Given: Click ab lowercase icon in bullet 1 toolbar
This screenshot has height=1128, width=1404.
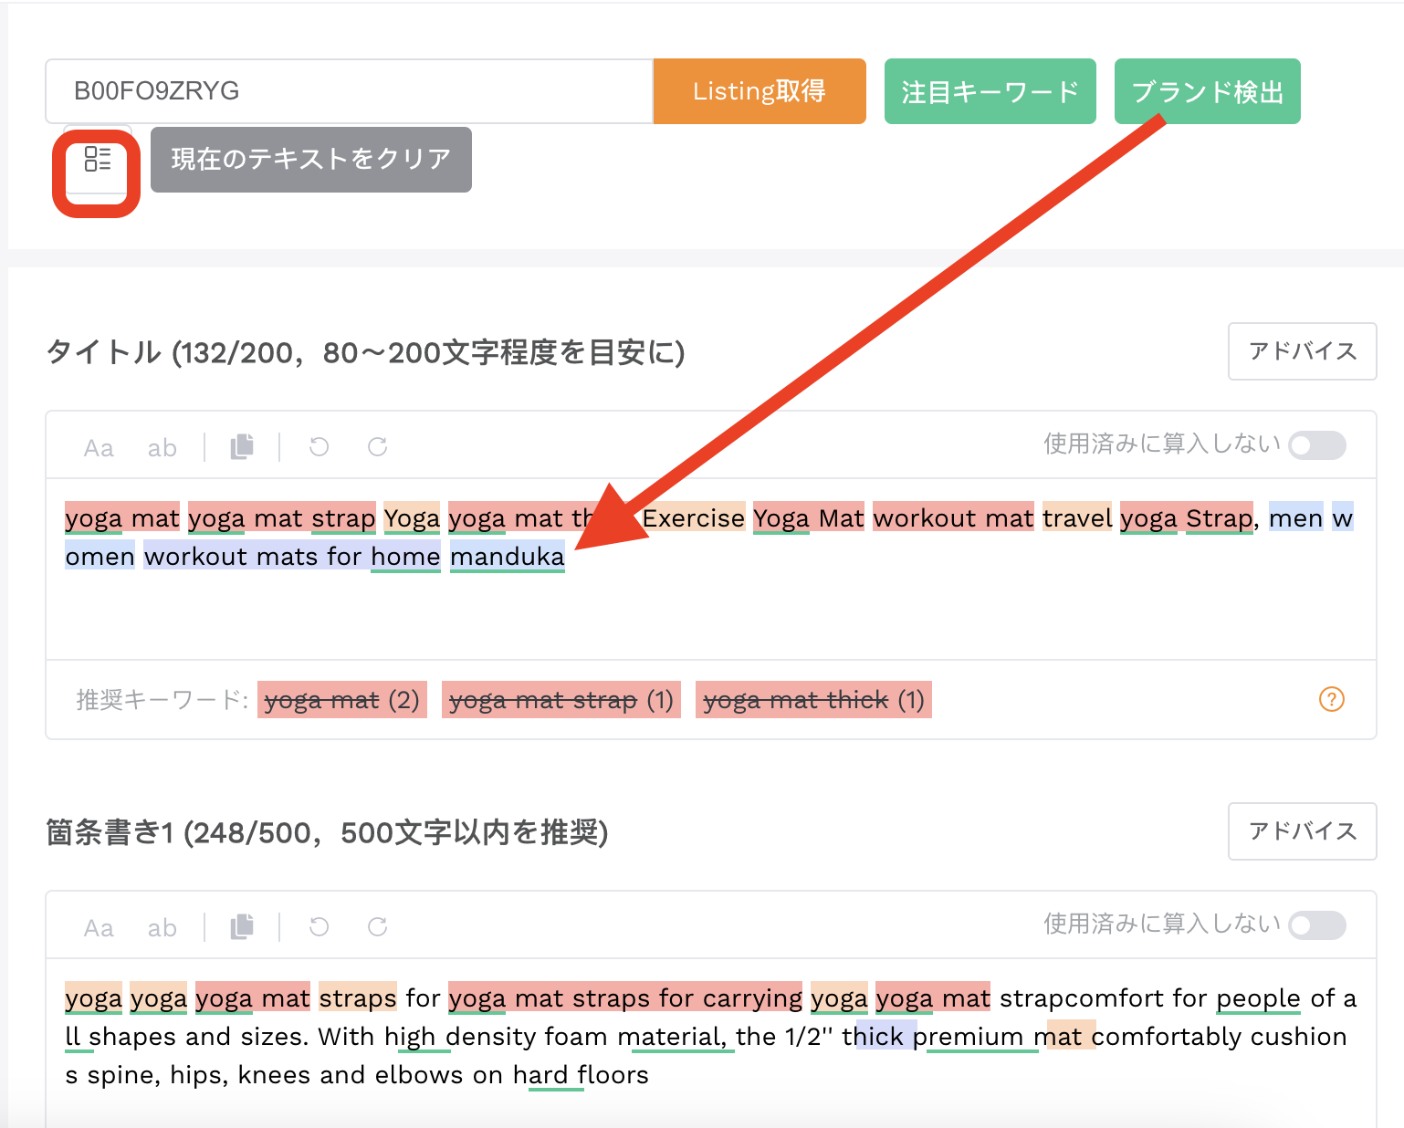Looking at the screenshot, I should [162, 928].
